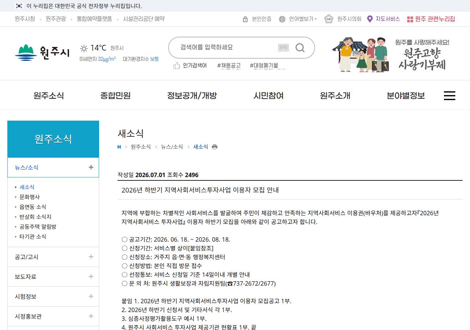Viewport: 470px width, 330px height.
Task: Open the 원주소개 main menu
Action: click(x=335, y=96)
